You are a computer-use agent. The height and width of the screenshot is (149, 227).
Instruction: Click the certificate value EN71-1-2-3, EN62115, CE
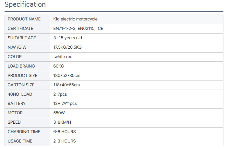click(78, 29)
